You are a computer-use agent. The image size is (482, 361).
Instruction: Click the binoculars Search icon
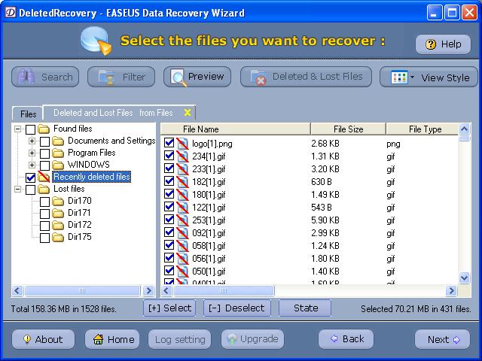tap(26, 76)
